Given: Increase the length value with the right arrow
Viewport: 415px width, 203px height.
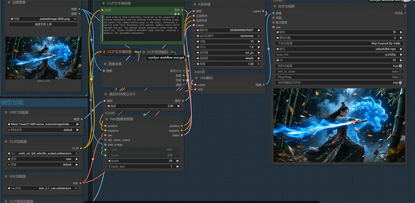Looking at the screenshot, I should click(177, 161).
